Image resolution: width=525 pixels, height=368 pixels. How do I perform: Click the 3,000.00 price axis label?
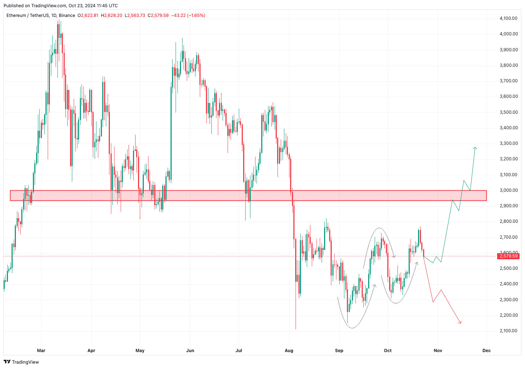click(x=509, y=190)
